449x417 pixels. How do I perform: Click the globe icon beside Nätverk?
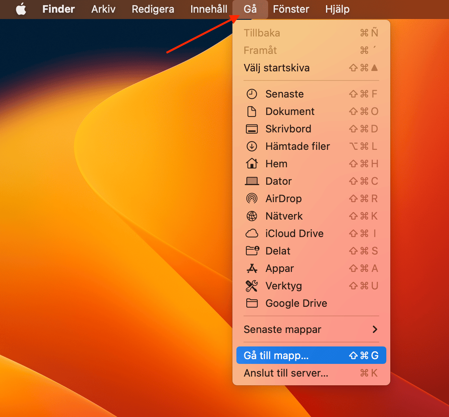coord(252,216)
